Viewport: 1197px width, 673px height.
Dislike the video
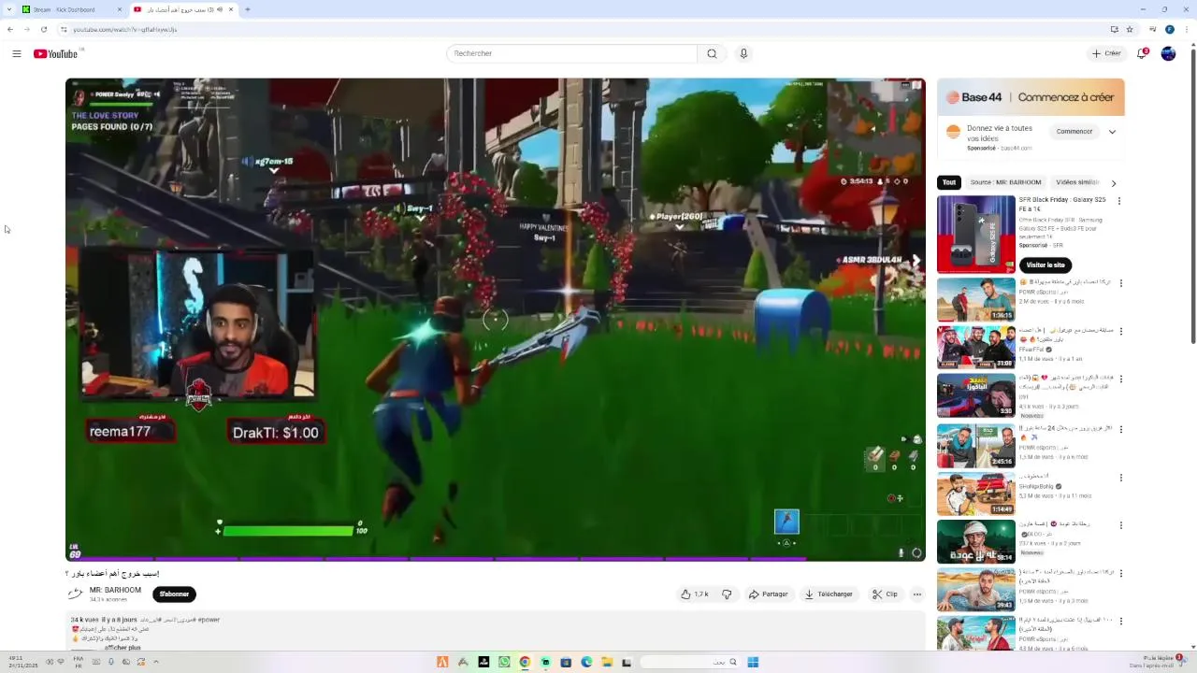[x=727, y=594]
